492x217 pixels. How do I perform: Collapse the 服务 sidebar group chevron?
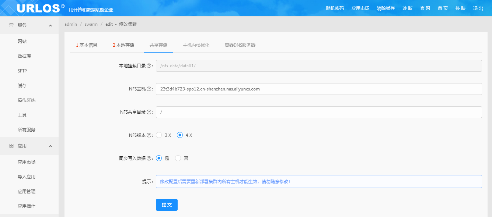tap(50, 25)
